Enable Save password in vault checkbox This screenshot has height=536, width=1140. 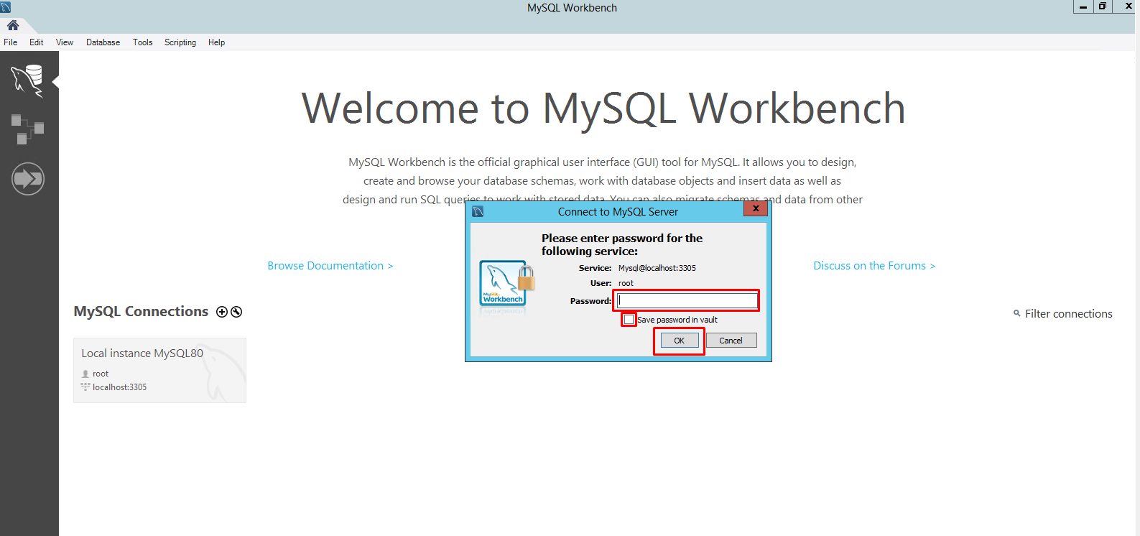629,320
